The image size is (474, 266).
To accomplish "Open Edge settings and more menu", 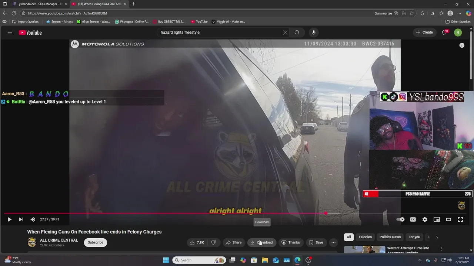I will [x=459, y=13].
